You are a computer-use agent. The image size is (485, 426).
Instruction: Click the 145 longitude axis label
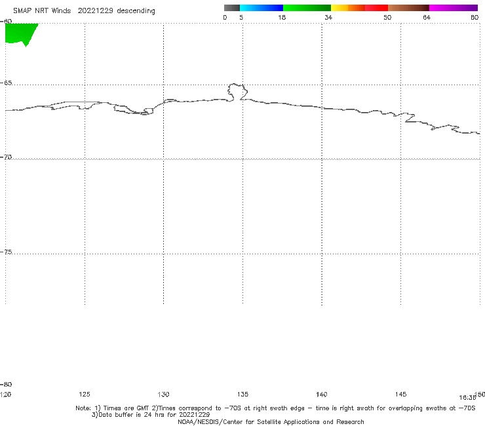(x=401, y=395)
